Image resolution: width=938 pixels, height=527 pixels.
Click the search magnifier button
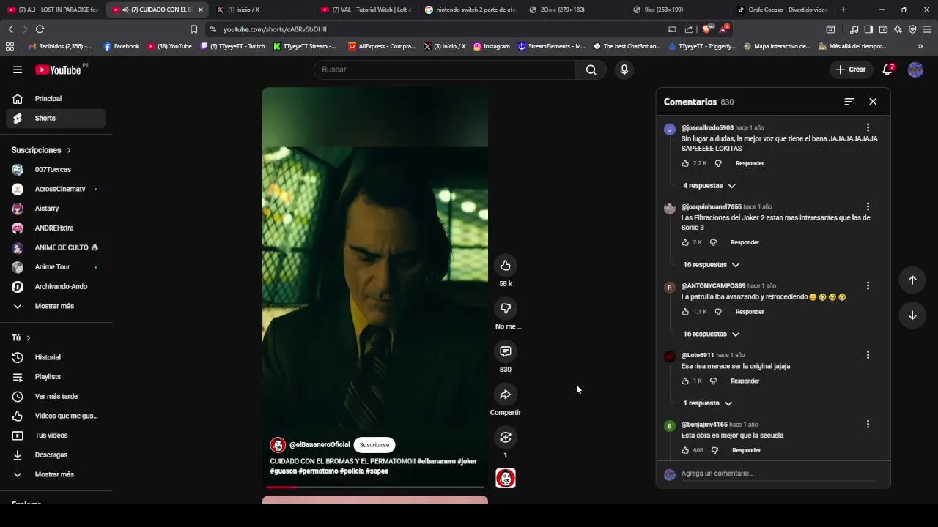click(x=591, y=70)
